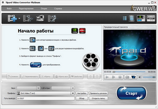Toggle NVIDIA CUDA acceleration in toolbar
The image size is (158, 109).
141,18
